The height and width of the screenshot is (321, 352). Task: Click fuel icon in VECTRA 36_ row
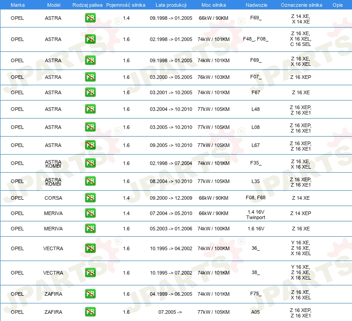click(x=90, y=248)
